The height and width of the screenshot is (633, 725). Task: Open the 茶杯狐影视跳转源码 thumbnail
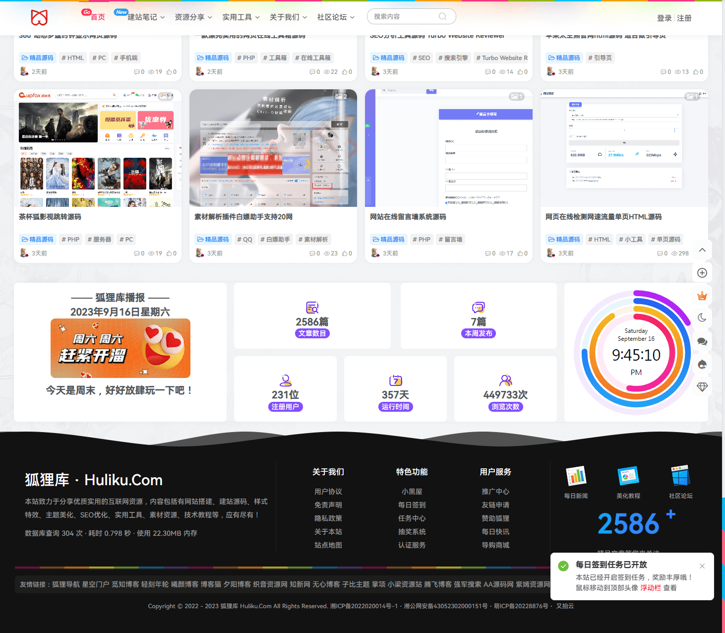pos(98,148)
